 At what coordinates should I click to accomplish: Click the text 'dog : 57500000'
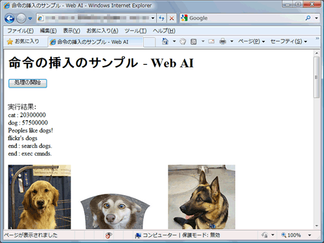[x=28, y=122]
